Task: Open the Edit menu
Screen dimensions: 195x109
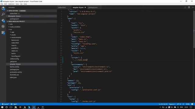Action: point(5,4)
